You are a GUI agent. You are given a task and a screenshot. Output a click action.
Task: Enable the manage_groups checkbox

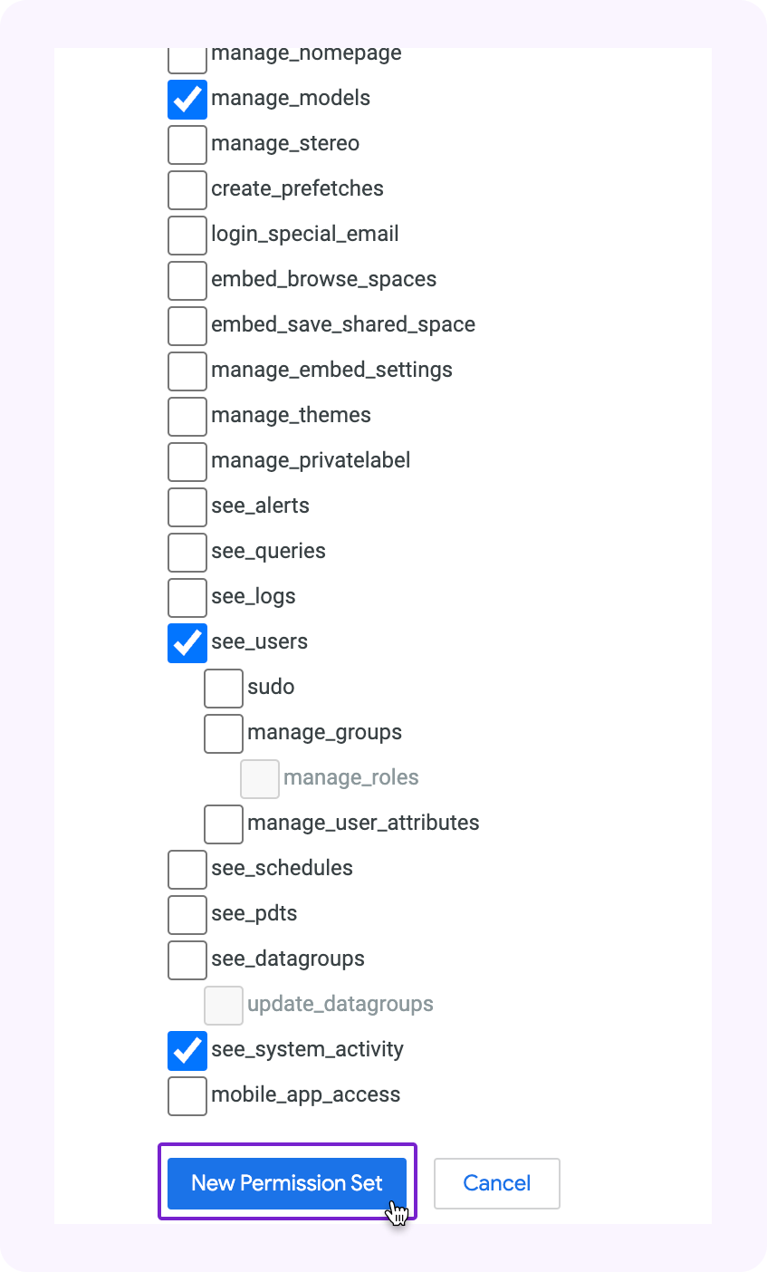coord(224,733)
